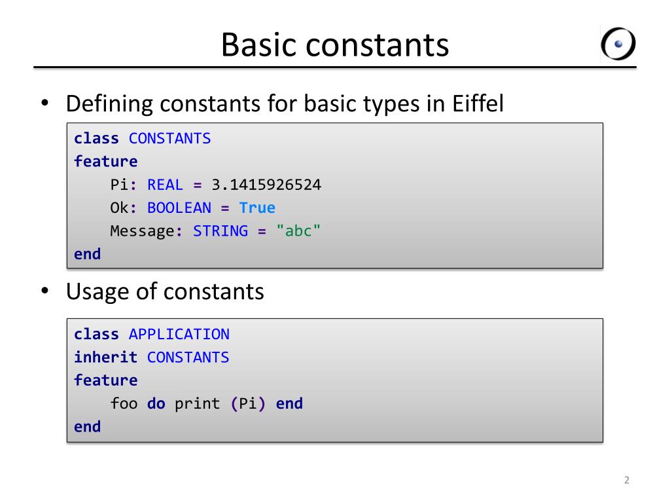
Task: Click the STRING type keyword
Action: click(x=220, y=231)
